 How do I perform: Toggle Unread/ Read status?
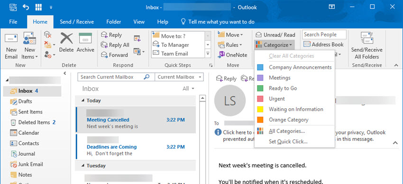tap(275, 35)
